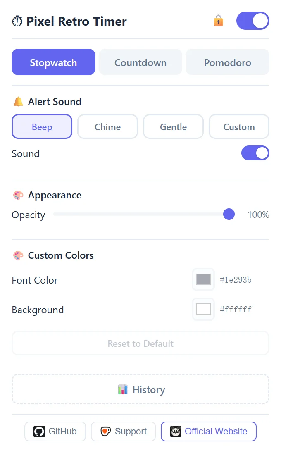
Task: Open the History panel
Action: 140,389
